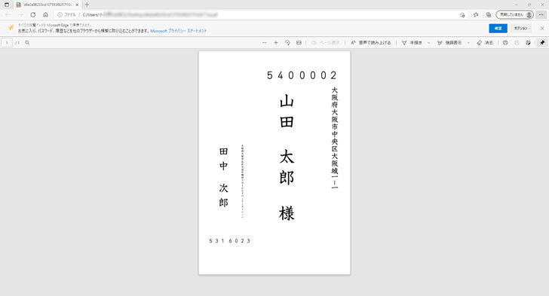Dismiss the import data infobar
Image resolution: width=549 pixels, height=296 pixels.
click(542, 29)
